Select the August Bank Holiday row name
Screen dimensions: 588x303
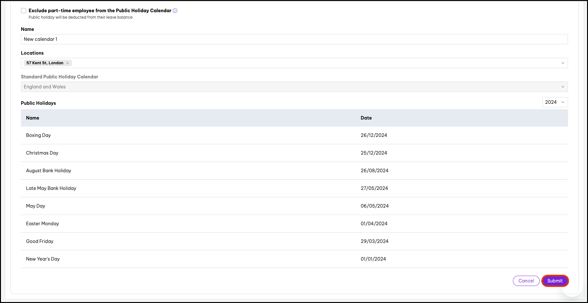(49, 171)
